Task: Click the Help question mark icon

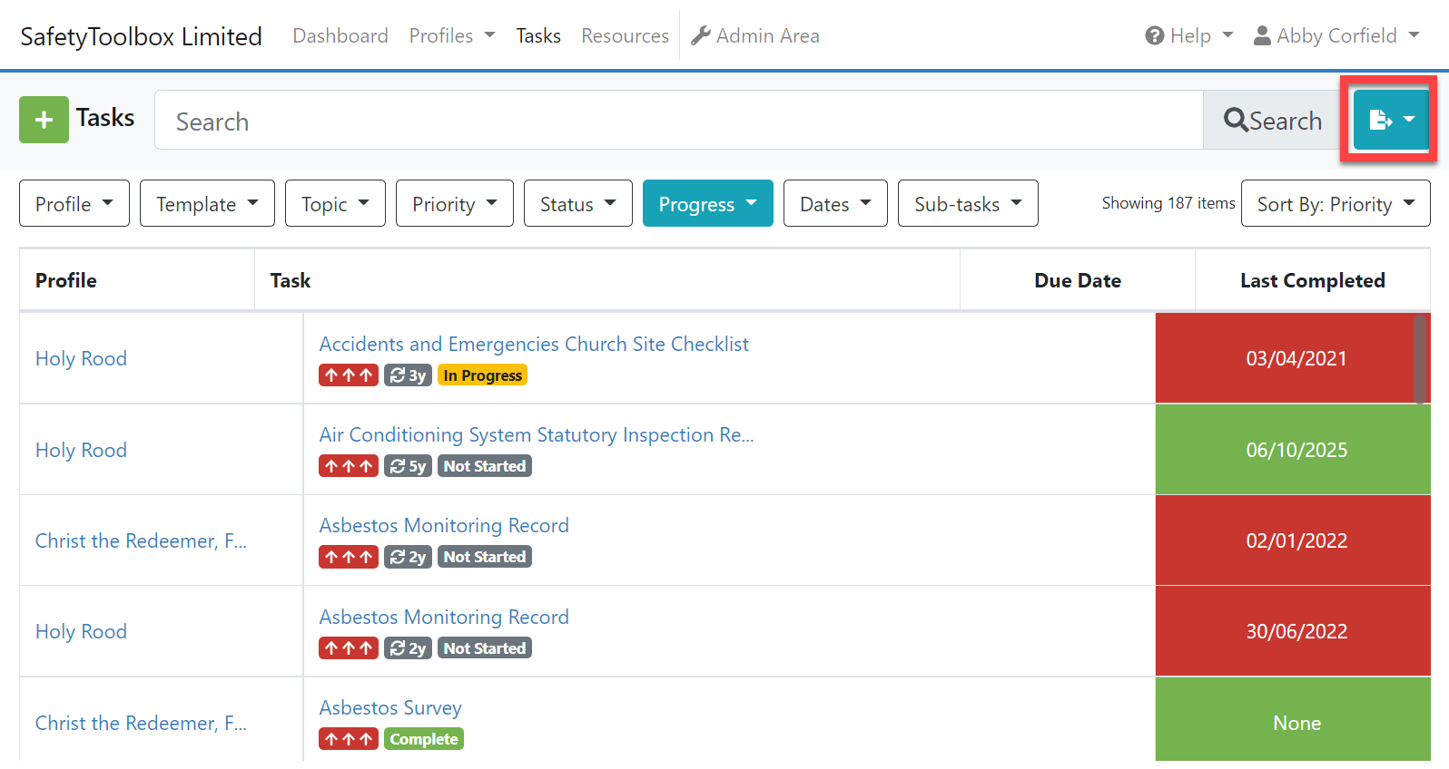Action: 1154,36
